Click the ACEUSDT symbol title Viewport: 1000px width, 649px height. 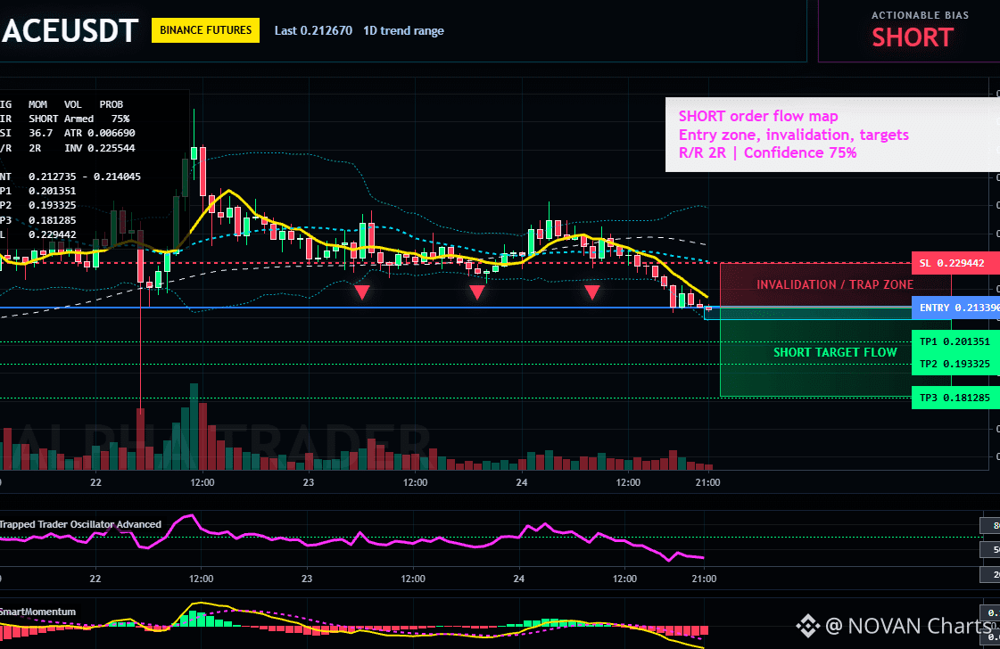click(x=70, y=30)
